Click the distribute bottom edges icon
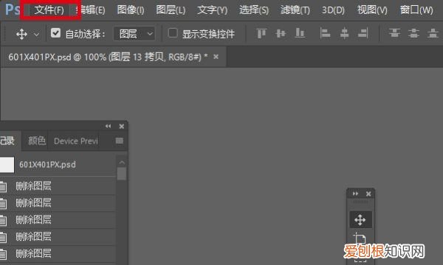Screen dimensions: 443x265 [x=433, y=33]
